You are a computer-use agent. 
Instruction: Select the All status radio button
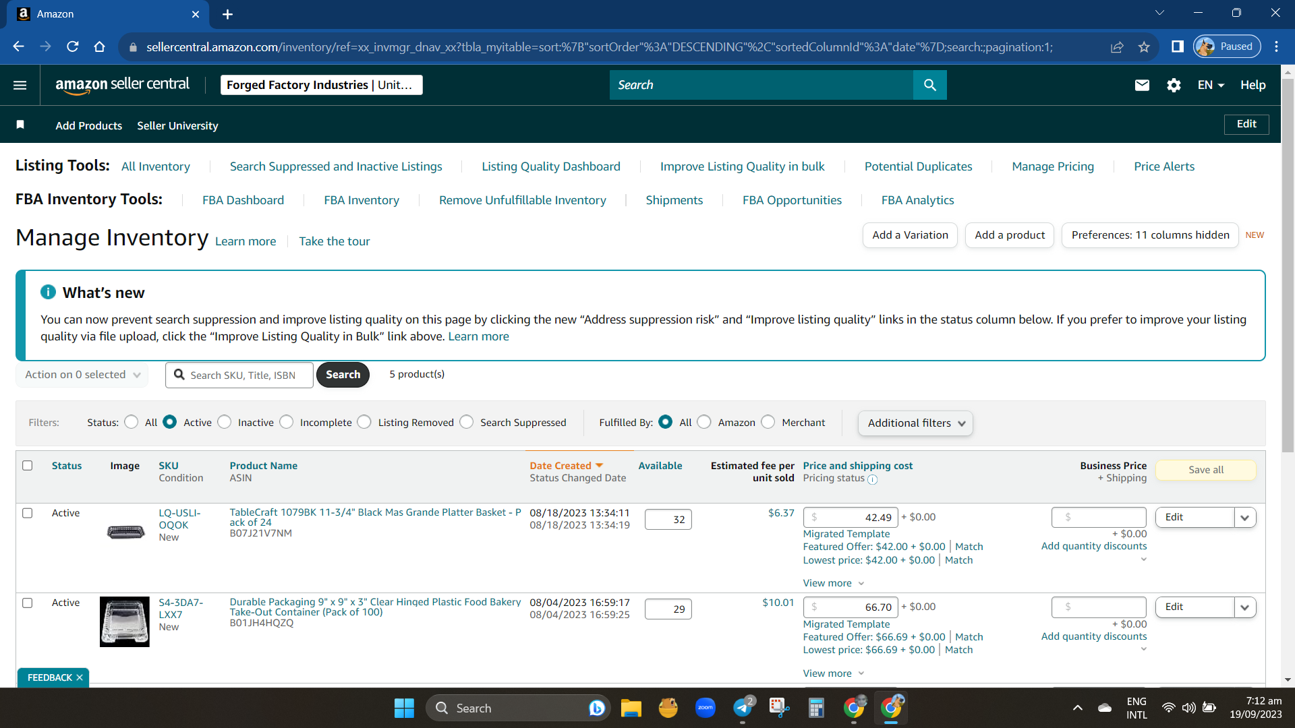[132, 422]
